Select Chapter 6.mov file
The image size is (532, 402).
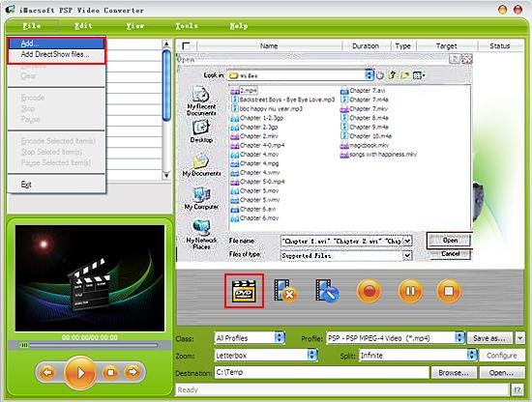pos(254,218)
